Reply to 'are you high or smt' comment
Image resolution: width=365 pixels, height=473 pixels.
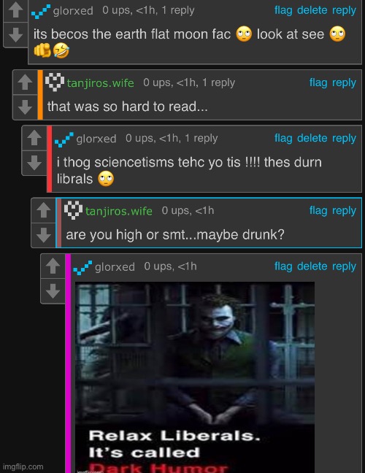(x=344, y=210)
